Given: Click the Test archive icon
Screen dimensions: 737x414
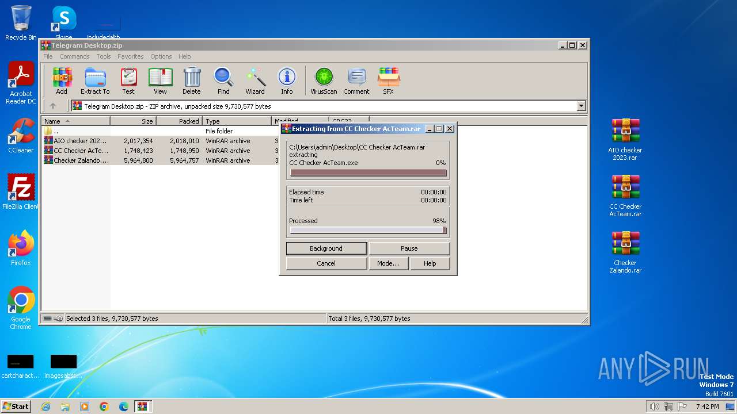Looking at the screenshot, I should (128, 80).
